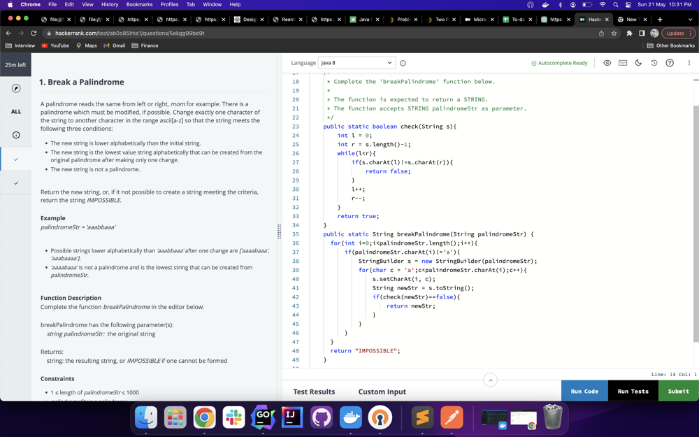Toggle dark mode with the moon icon
This screenshot has height=437, width=699.
[x=638, y=63]
